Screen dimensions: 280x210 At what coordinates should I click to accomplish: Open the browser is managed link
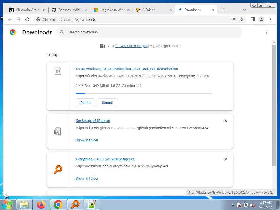click(x=131, y=46)
